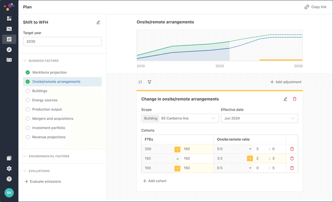Click the help question mark icon
The image size is (333, 202).
(x=9, y=179)
